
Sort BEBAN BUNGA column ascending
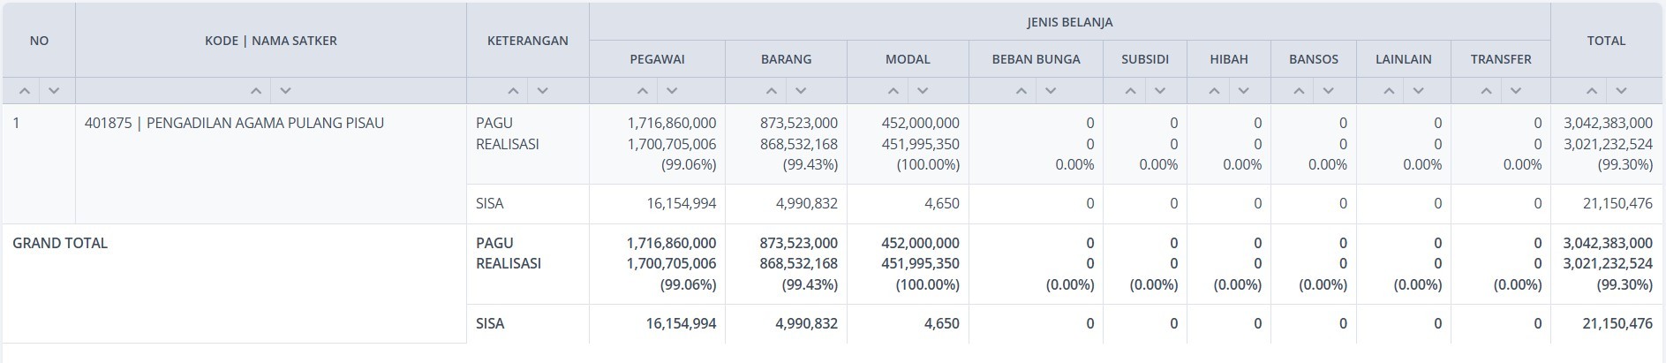click(1021, 91)
